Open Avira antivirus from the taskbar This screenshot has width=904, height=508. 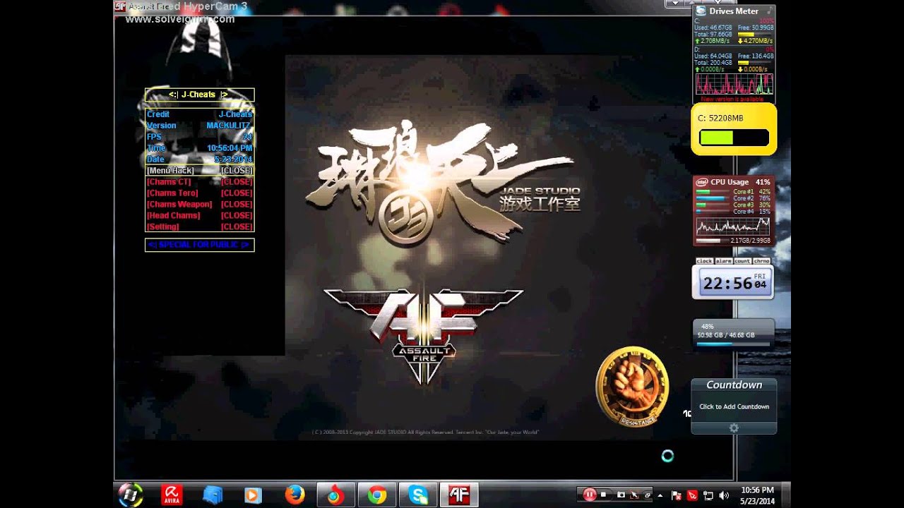(x=172, y=495)
